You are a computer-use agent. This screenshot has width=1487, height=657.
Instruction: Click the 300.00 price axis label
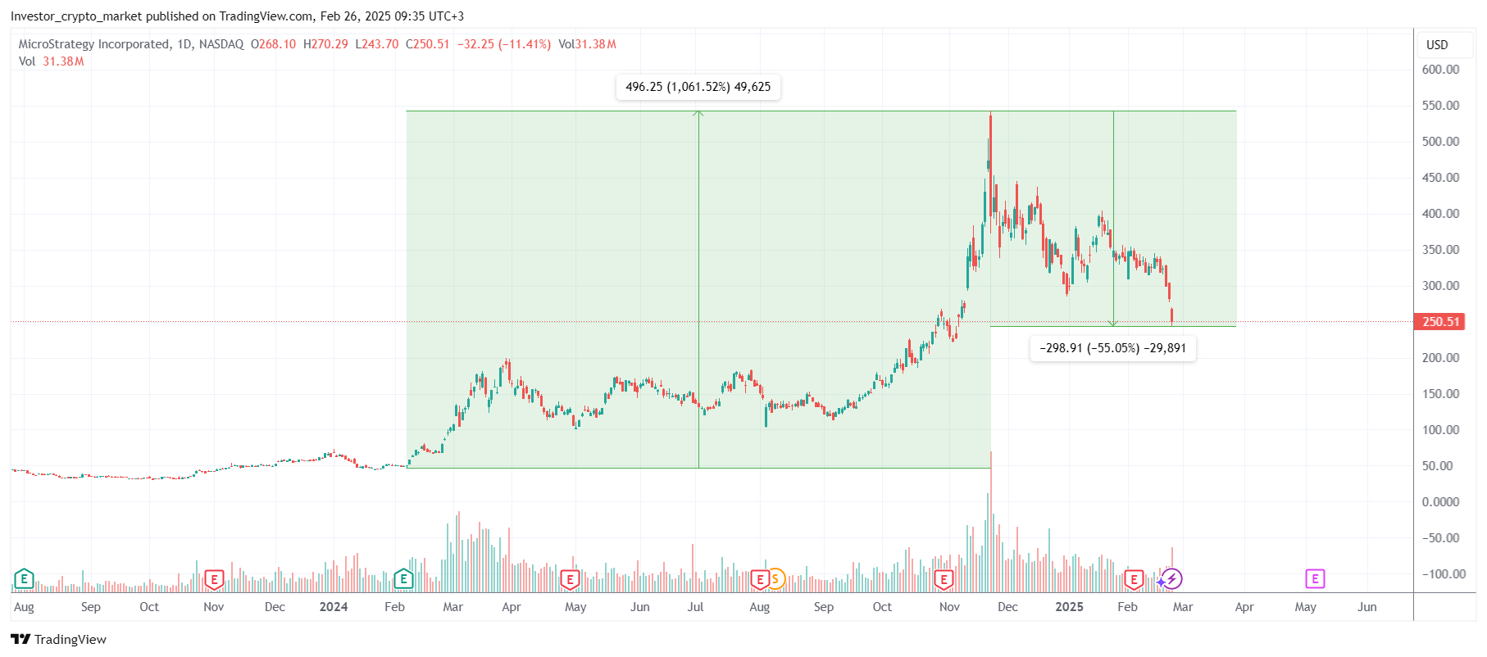coord(1441,286)
